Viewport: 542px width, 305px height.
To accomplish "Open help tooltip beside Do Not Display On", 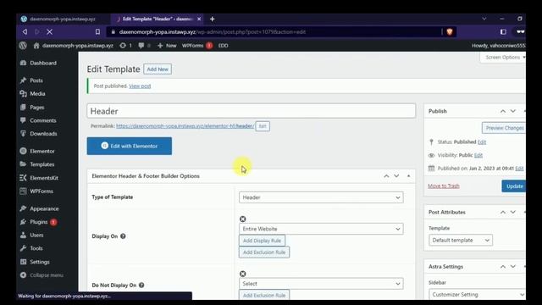I will point(141,285).
